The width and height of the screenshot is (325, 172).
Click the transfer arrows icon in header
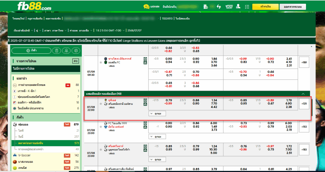click(219, 7)
